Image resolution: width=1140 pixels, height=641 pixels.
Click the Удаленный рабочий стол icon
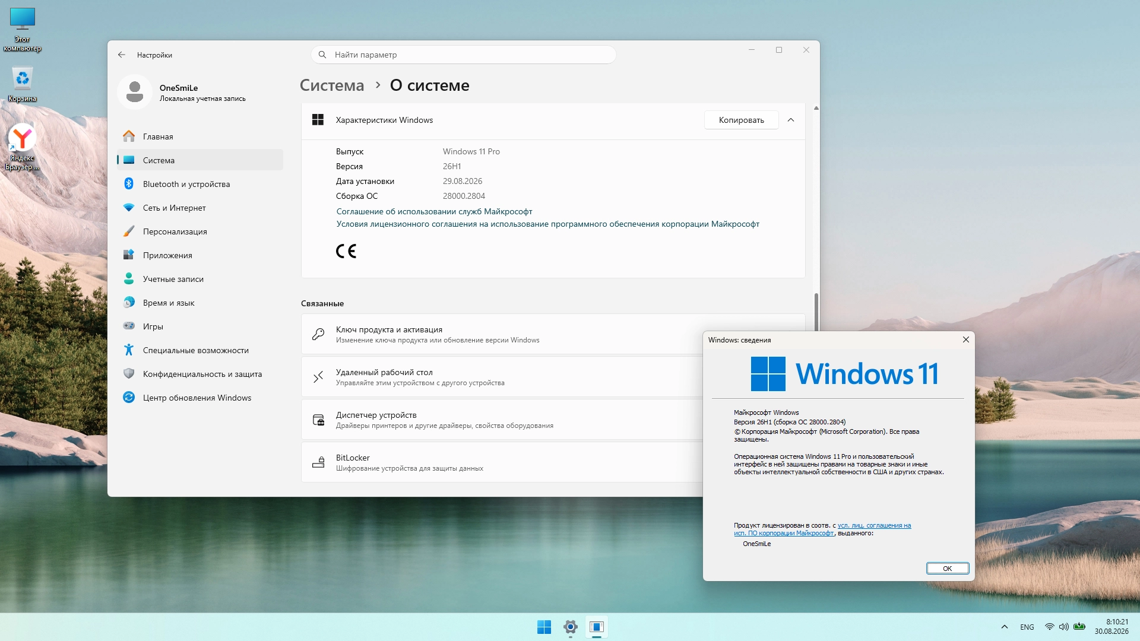pyautogui.click(x=318, y=377)
